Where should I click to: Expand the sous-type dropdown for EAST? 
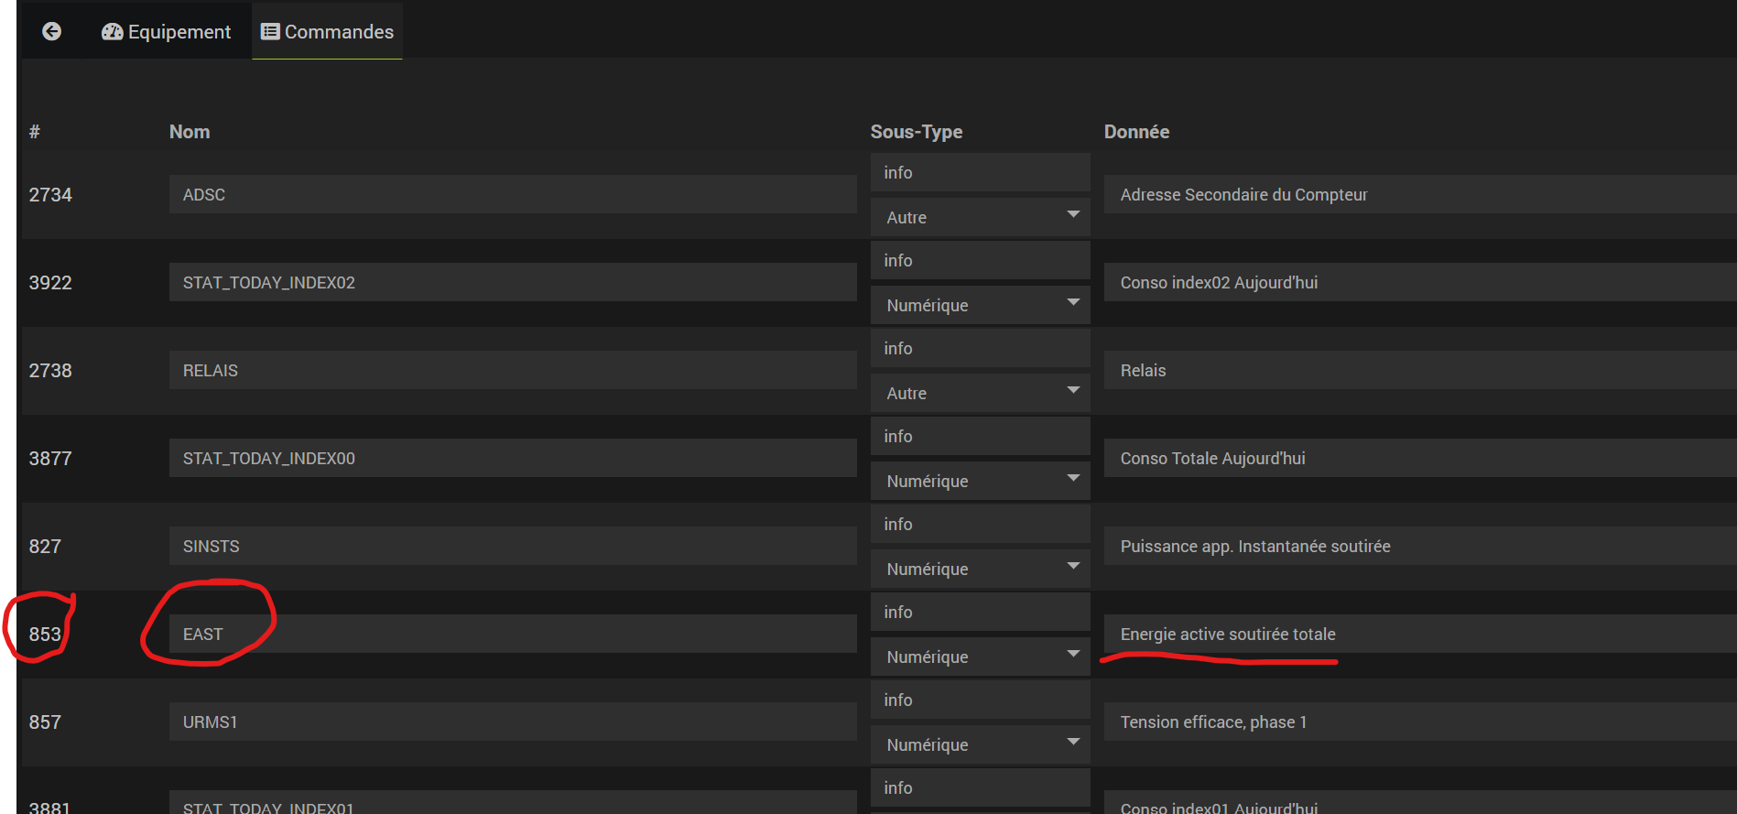[x=980, y=657]
